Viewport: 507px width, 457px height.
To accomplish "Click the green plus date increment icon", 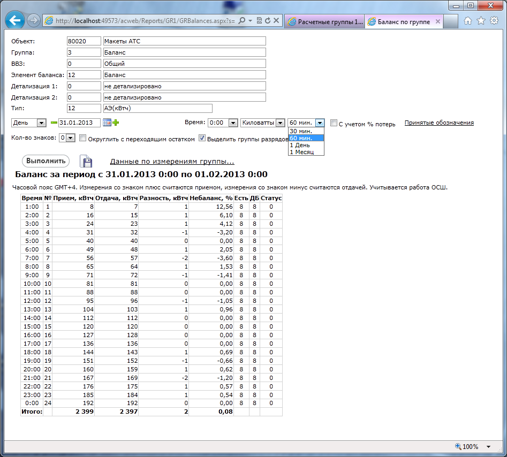I will pos(116,123).
